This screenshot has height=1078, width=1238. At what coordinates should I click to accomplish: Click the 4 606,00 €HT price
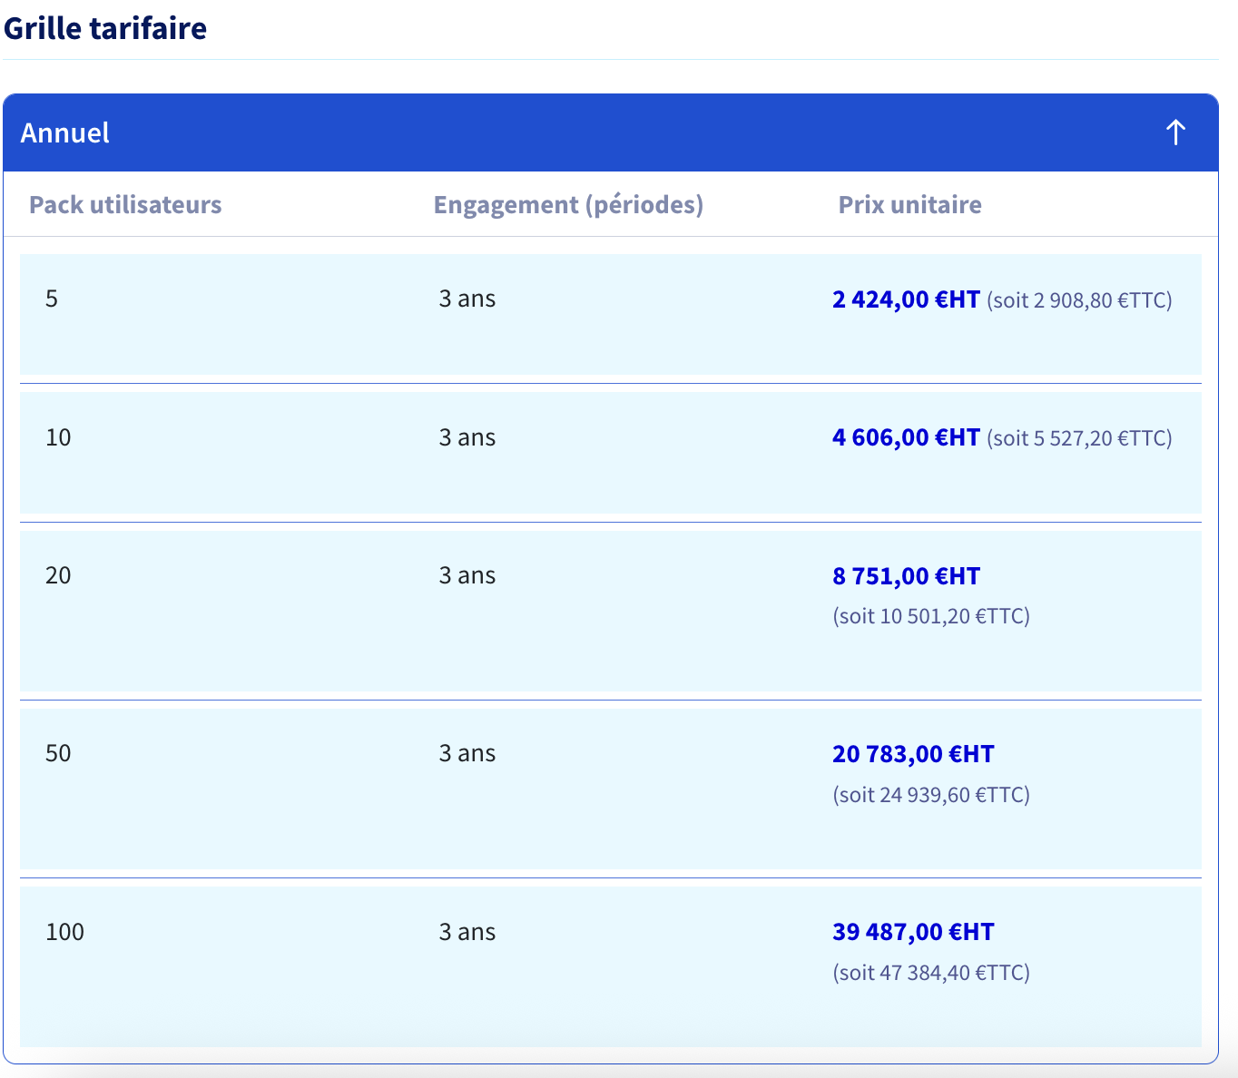[906, 437]
